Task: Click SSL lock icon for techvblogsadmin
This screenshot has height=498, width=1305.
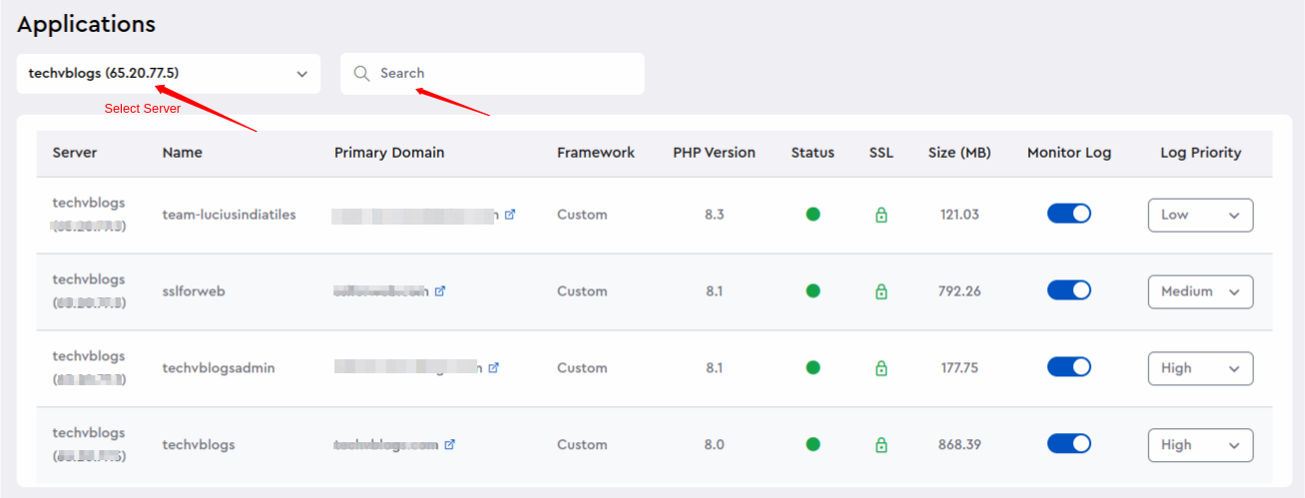Action: 881,368
